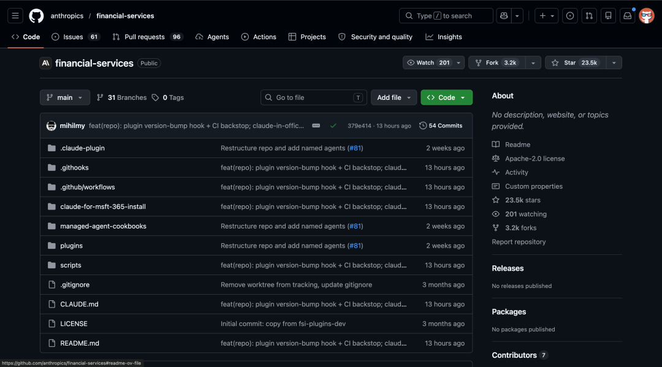Open the Actions tab

(259, 37)
